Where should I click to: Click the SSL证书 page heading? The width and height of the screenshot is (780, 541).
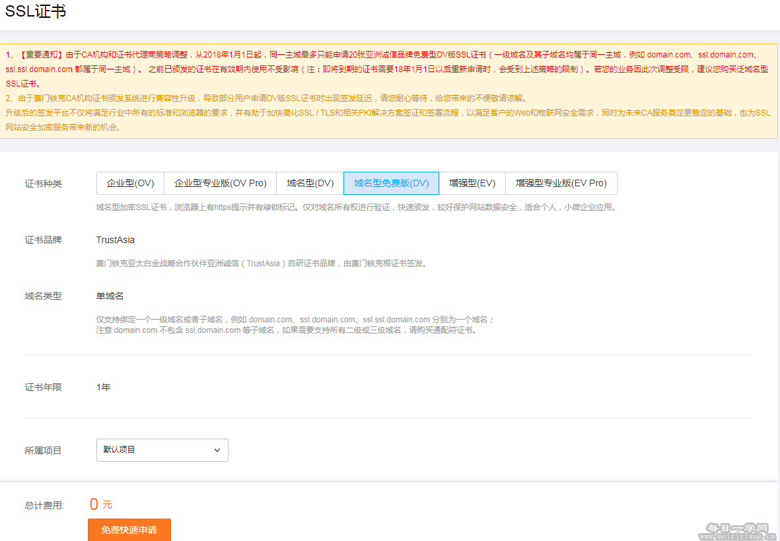click(35, 11)
